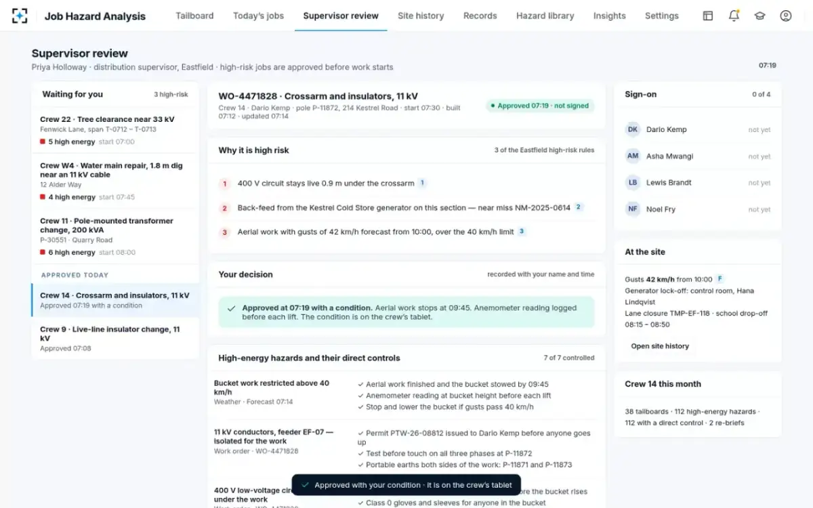
Task: Click the Approved 07:19 not signed status pill
Action: point(540,106)
